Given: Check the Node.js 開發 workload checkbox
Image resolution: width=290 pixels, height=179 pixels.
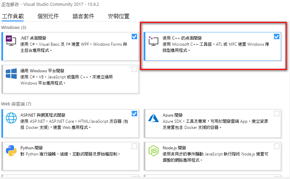Looking at the screenshot, I should point(277,146).
